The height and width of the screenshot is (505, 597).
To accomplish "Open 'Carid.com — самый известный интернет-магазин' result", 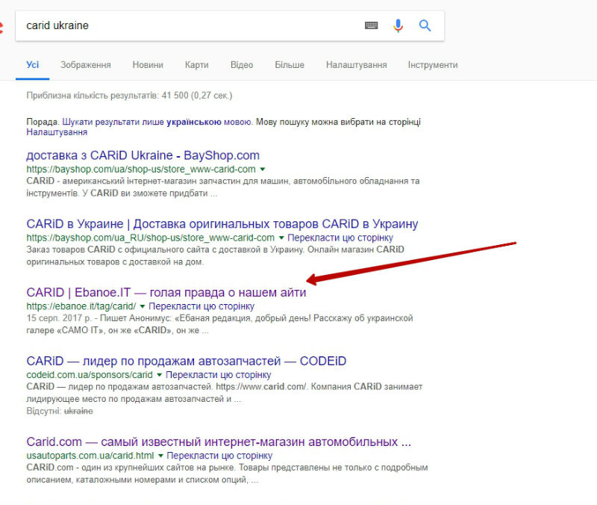I will tap(219, 441).
